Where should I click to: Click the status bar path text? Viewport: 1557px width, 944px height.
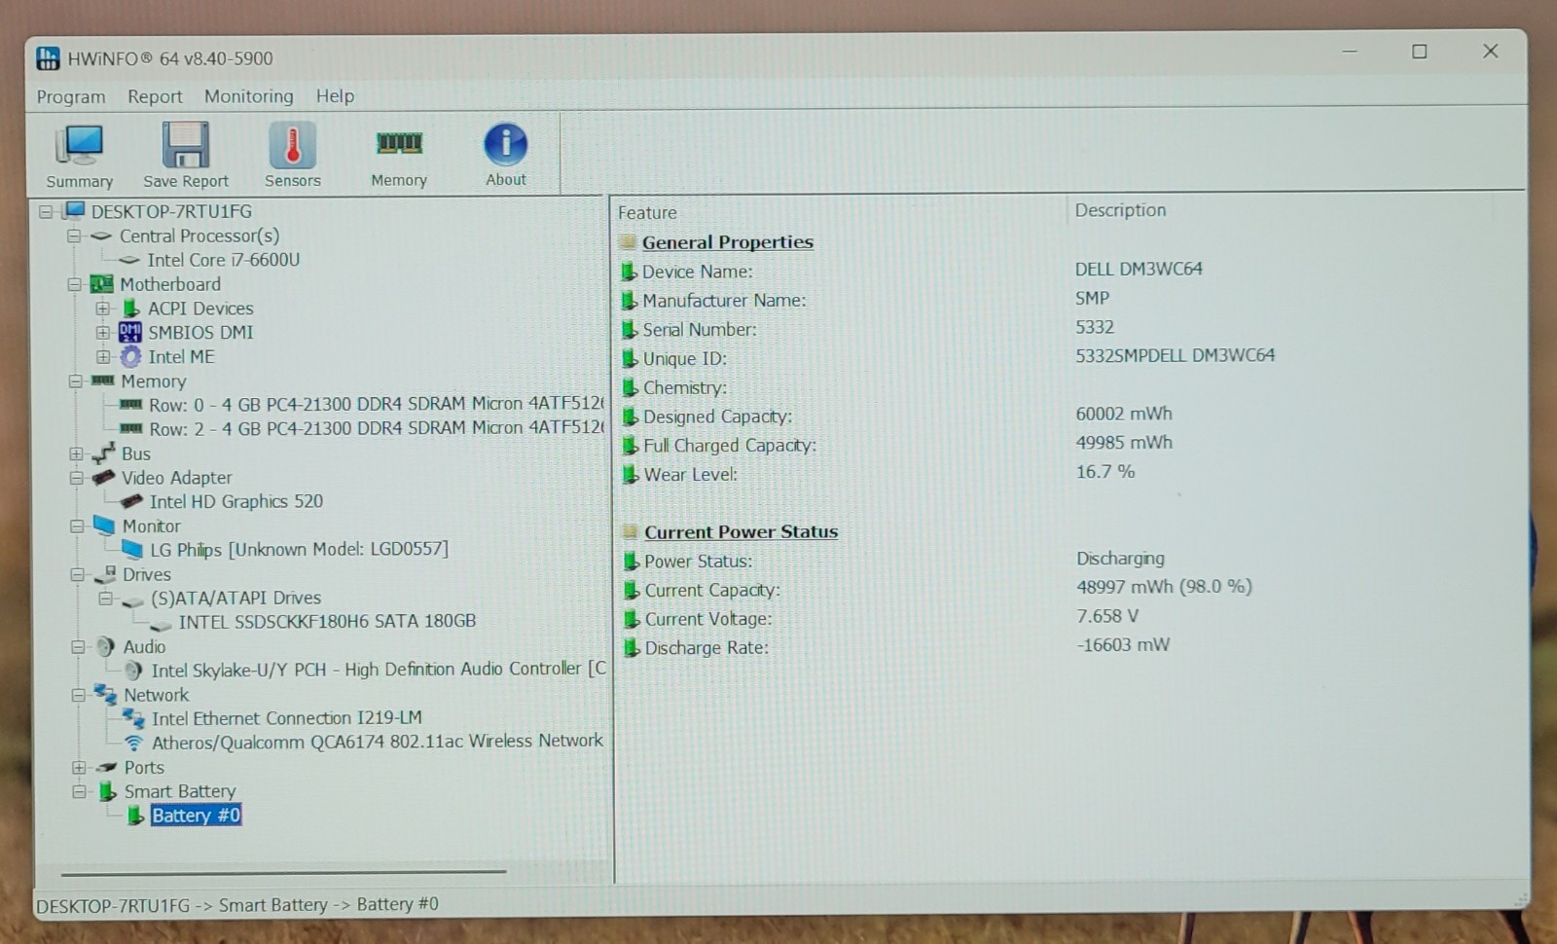[x=236, y=905]
